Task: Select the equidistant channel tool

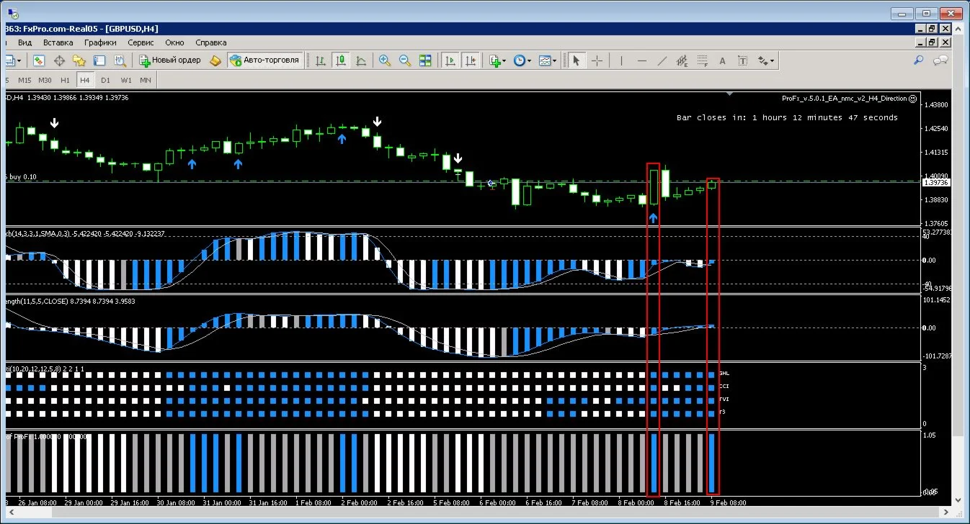Action: point(682,61)
